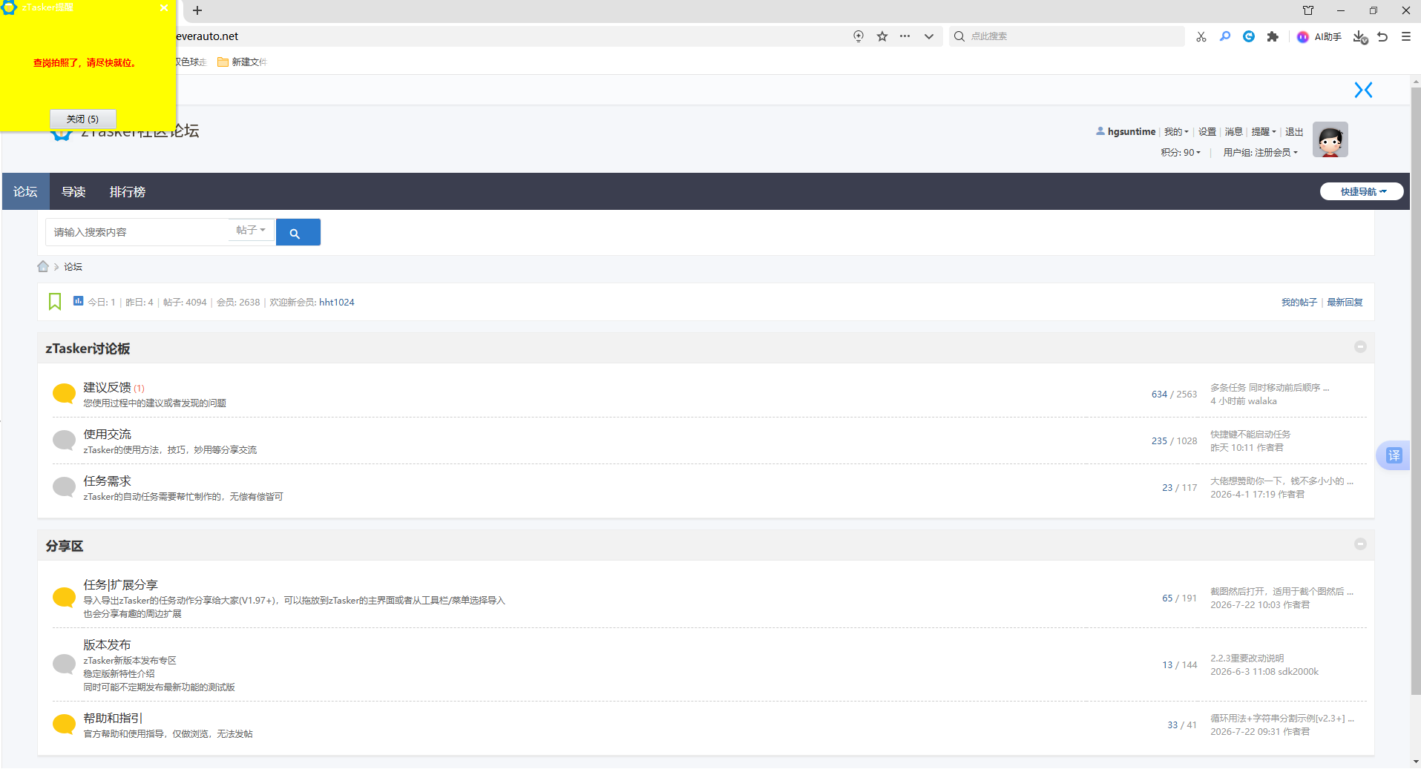Screen dimensions: 1421x769
Task: Collapse the 分享区 section
Action: point(1360,544)
